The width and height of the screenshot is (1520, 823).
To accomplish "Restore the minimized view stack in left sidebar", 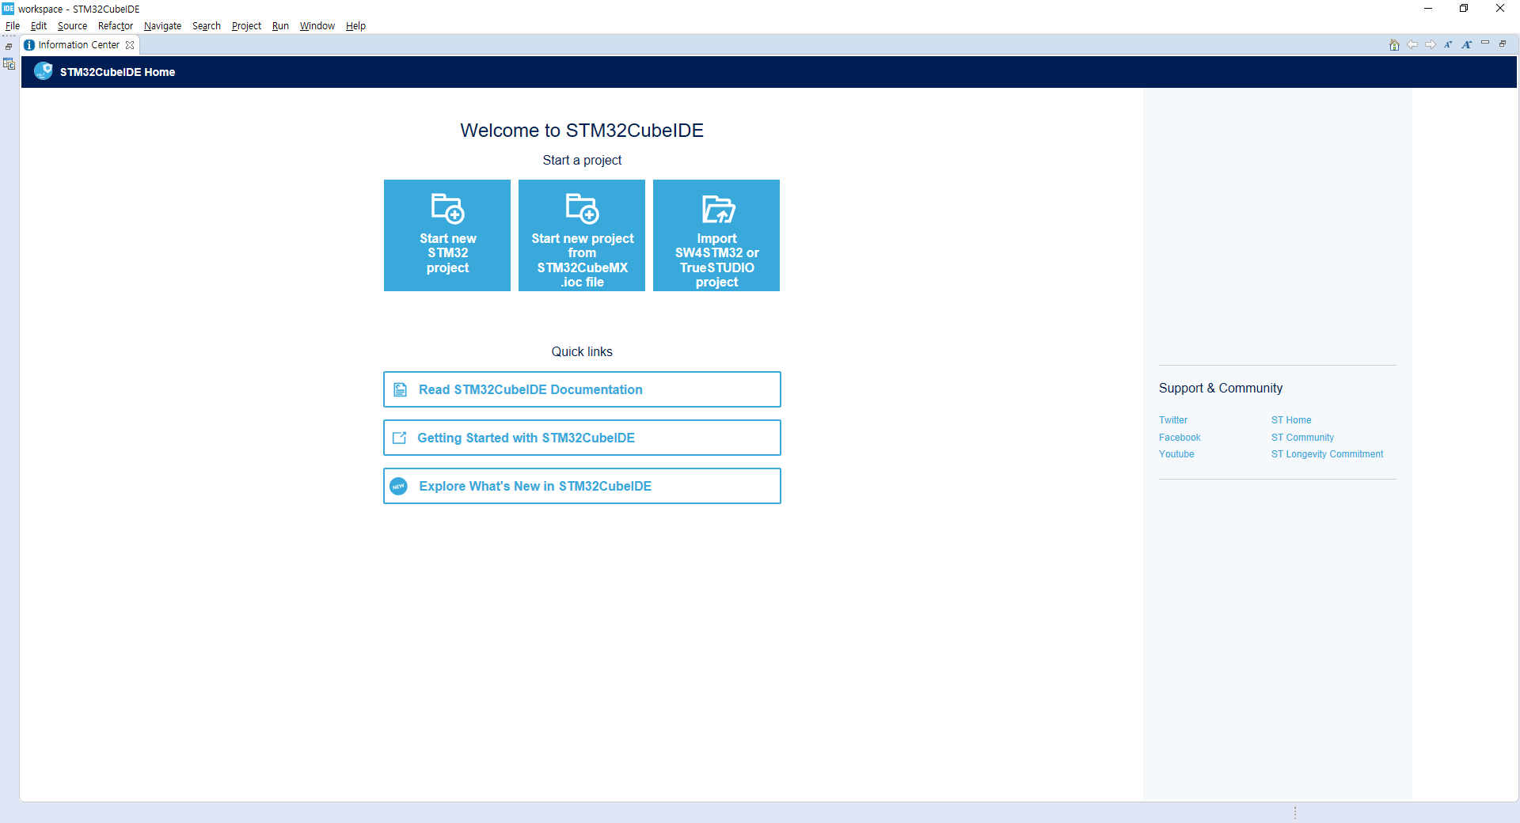I will pyautogui.click(x=9, y=47).
